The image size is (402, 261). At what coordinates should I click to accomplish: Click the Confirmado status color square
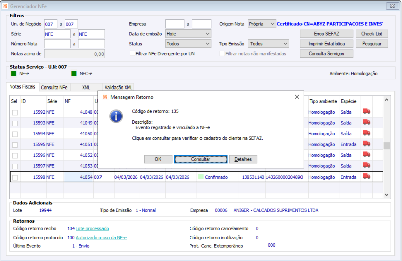(x=200, y=177)
